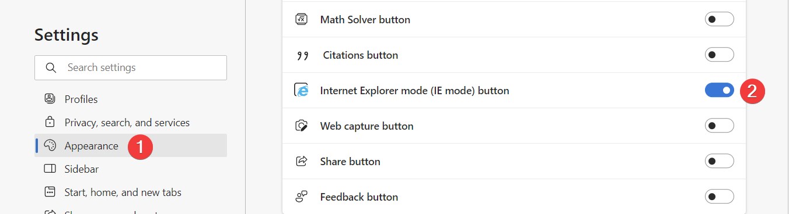This screenshot has width=789, height=214.
Task: Turn on the Citations button toggle
Action: pos(719,55)
